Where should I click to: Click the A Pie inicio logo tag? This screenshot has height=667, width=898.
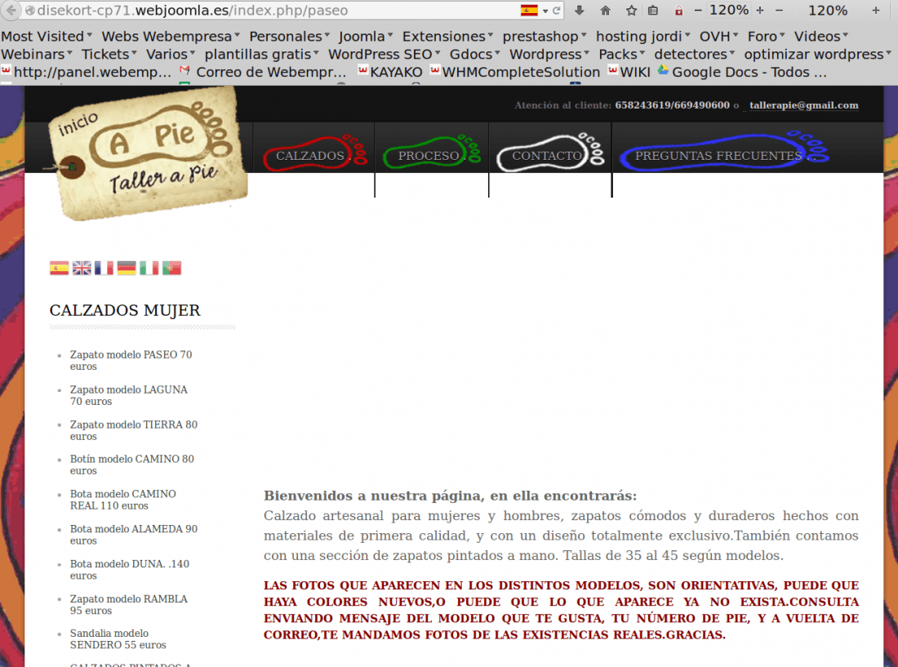[149, 152]
